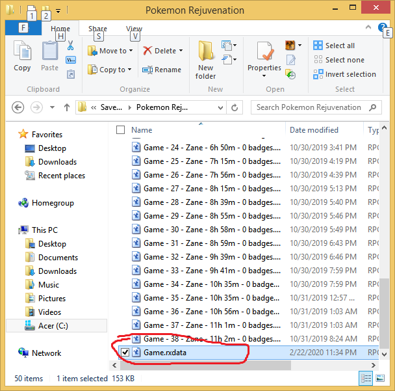Click the Cut scissors icon
The image size is (395, 391).
(x=71, y=46)
